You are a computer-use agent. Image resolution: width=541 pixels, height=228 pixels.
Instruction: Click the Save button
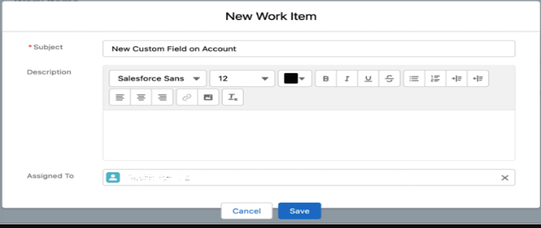point(300,211)
